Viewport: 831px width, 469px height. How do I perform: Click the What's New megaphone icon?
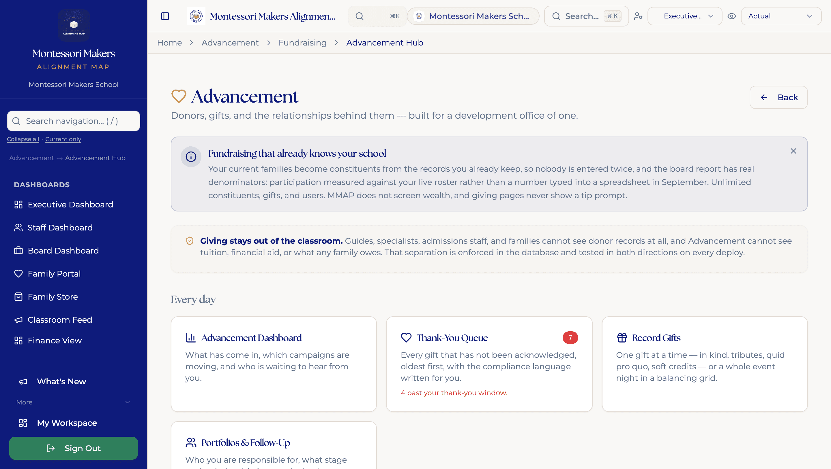[x=23, y=381]
